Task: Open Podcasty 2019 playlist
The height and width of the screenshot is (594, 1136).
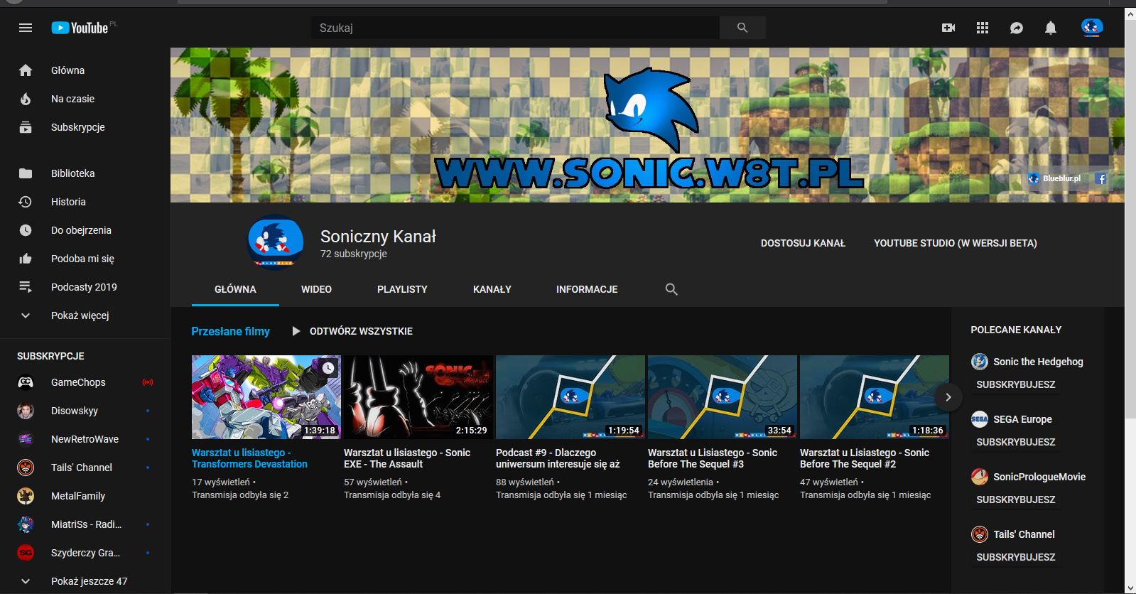Action: click(x=85, y=287)
